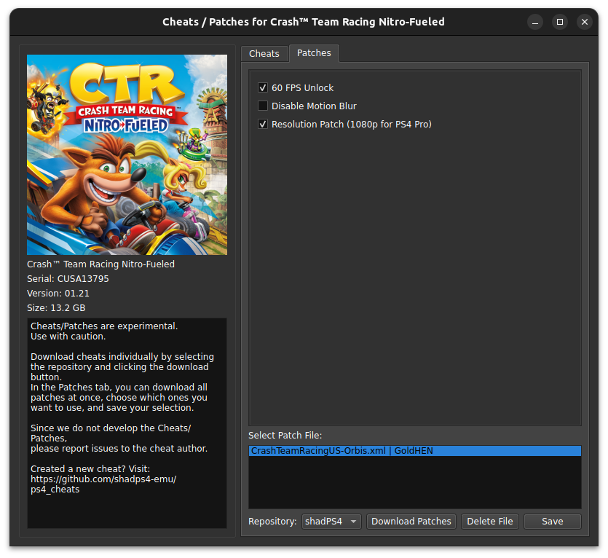Open the Repository shadPS4 dropdown
This screenshot has height=558, width=608.
tap(331, 521)
